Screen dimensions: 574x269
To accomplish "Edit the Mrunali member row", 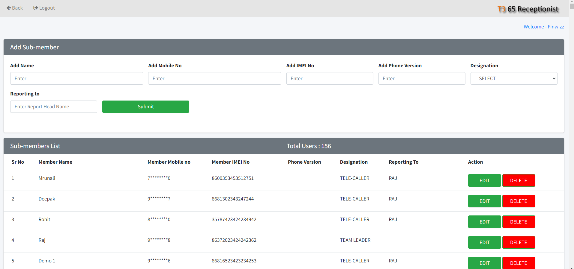I will coord(484,180).
